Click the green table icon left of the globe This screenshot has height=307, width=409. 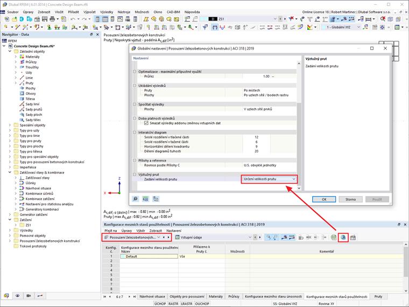(x=333, y=238)
